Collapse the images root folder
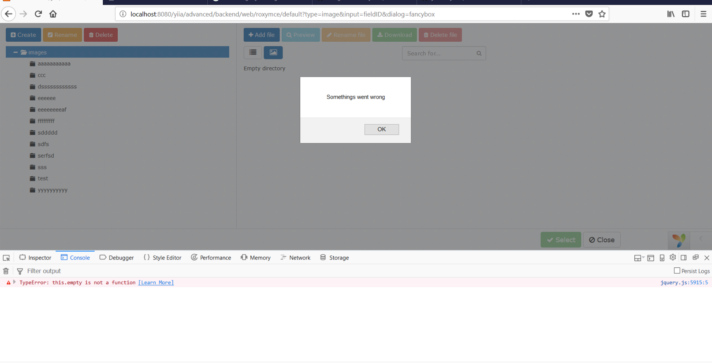The image size is (712, 364). pos(15,52)
